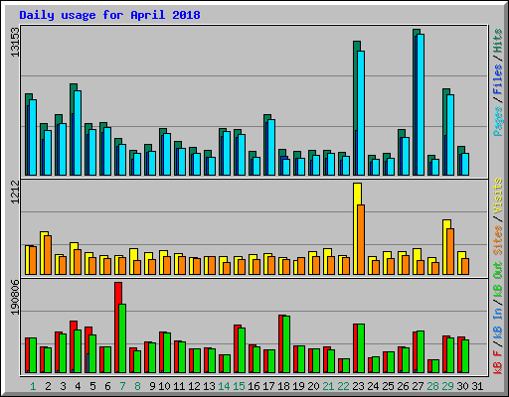Click the 13153 axis value
Screen dimensions: 509x397
(15, 42)
